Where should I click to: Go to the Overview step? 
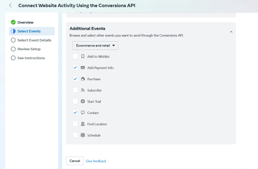(x=25, y=22)
